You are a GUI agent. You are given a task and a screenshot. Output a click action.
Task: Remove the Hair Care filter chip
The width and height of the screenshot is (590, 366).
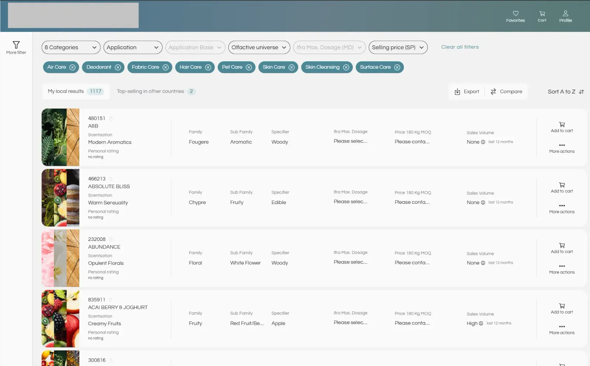point(208,67)
